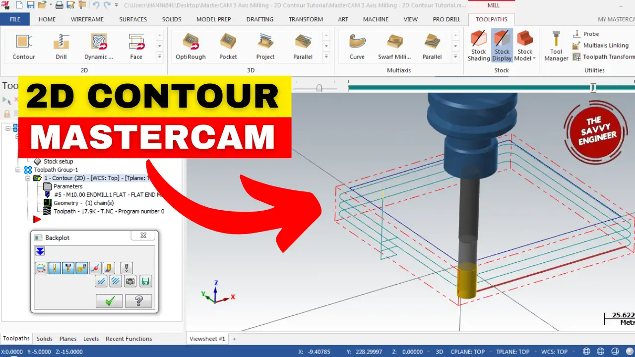The height and width of the screenshot is (357, 635).
Task: Choose the Project 3D toolpath
Action: point(265,47)
